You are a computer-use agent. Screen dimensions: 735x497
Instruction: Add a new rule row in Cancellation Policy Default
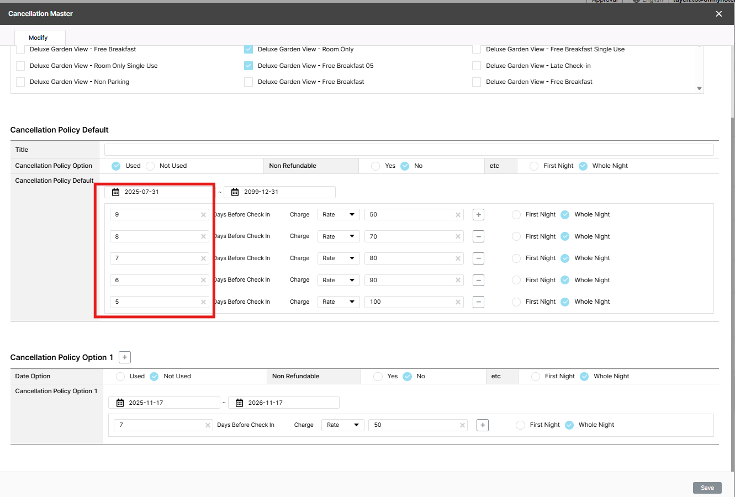point(478,215)
